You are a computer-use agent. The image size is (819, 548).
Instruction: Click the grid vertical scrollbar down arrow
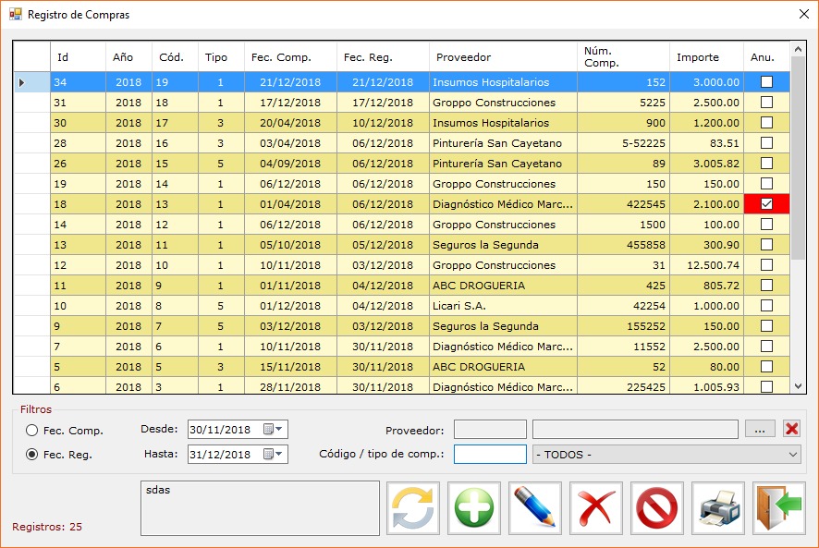[x=798, y=386]
